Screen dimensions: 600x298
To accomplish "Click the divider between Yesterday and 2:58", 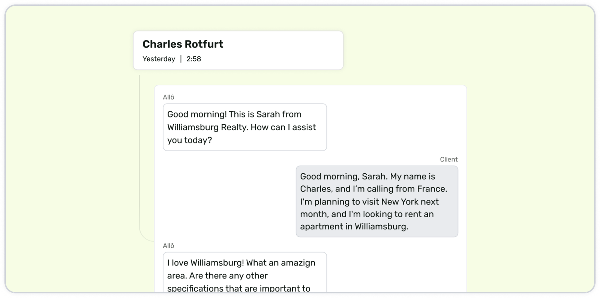I will 181,59.
